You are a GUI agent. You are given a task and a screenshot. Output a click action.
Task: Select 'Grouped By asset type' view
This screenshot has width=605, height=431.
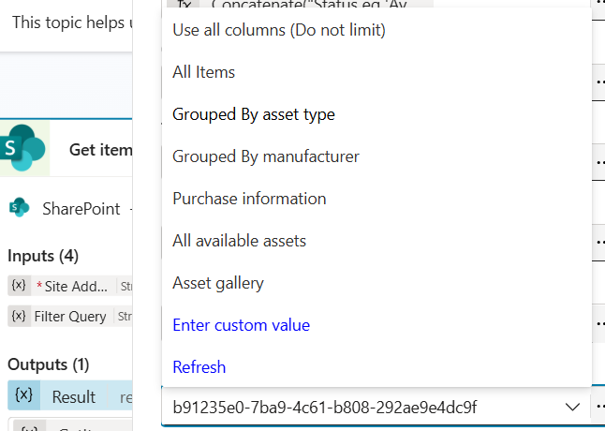[x=254, y=114]
